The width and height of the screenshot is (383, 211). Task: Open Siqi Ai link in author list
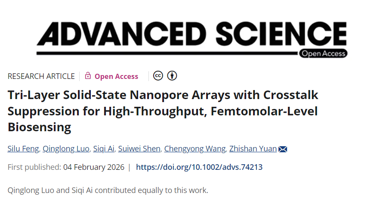pos(105,149)
